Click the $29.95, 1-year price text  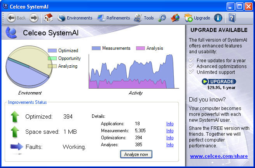click(x=221, y=87)
